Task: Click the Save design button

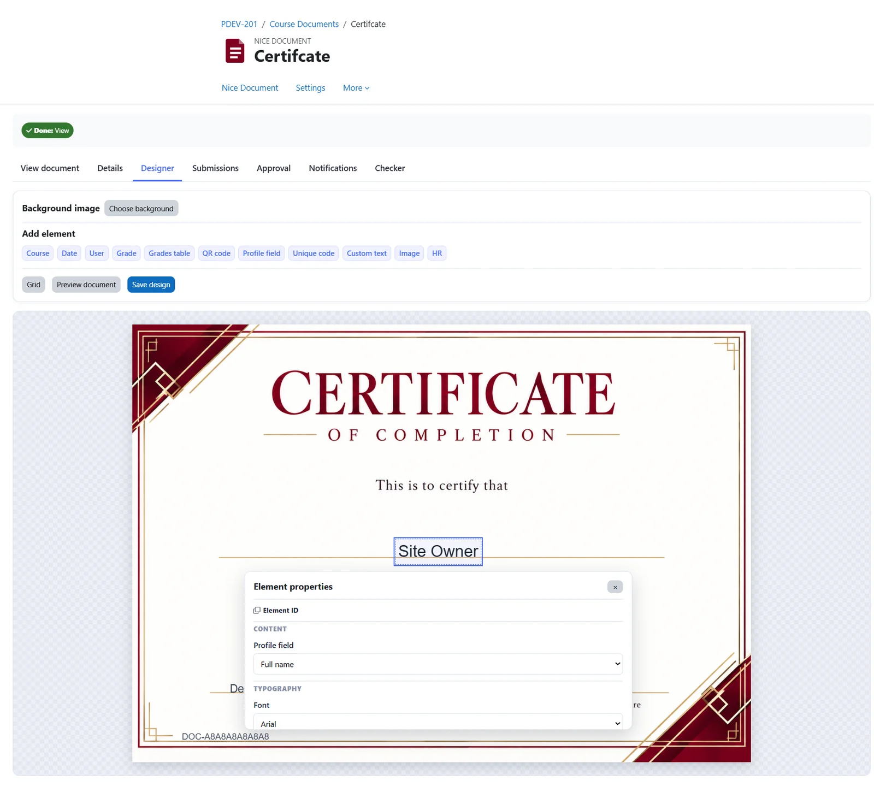Action: 151,285
